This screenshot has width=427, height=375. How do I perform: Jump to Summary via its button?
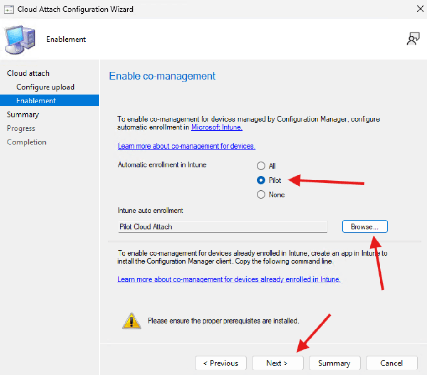[x=335, y=363]
